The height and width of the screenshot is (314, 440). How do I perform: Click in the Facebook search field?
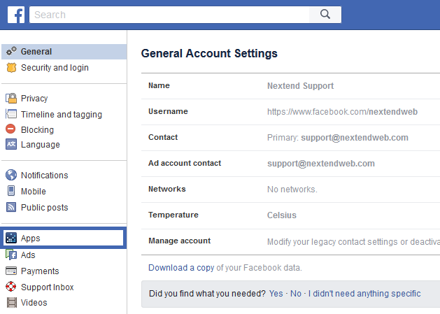tap(168, 15)
